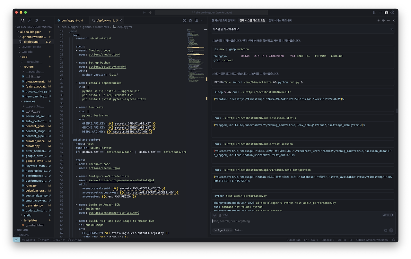The width and height of the screenshot is (411, 259).
Task: Attach an image to chat
Action: tap(386, 230)
